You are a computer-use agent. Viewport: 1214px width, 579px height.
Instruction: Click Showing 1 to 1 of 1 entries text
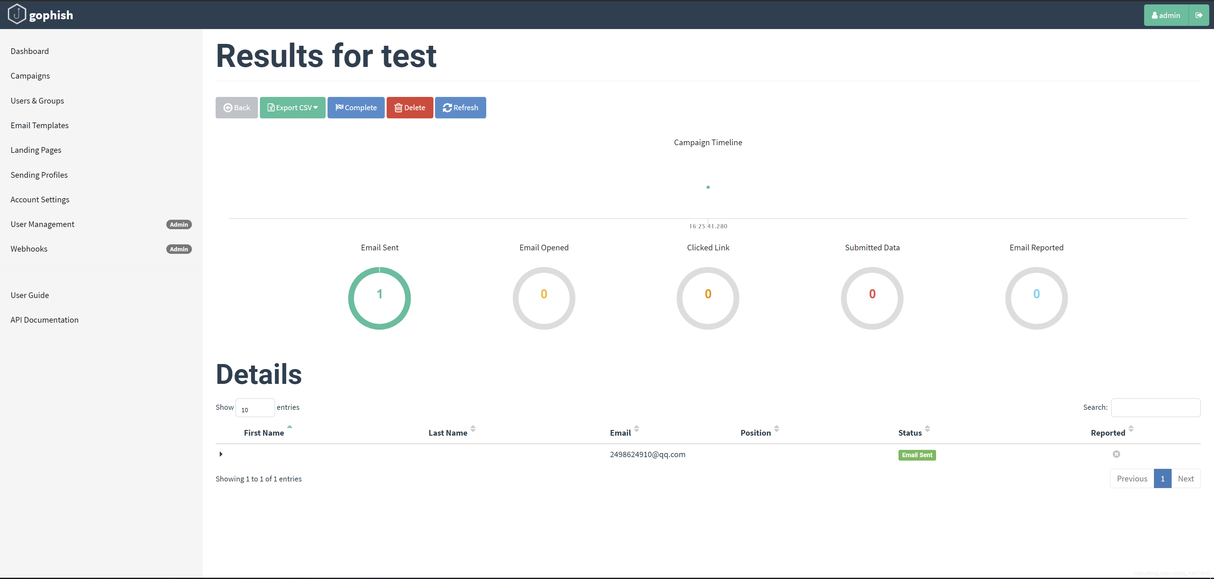pos(258,479)
